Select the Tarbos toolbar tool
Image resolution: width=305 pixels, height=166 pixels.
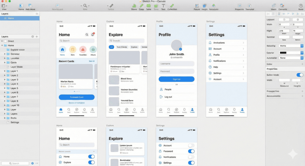(111, 6)
